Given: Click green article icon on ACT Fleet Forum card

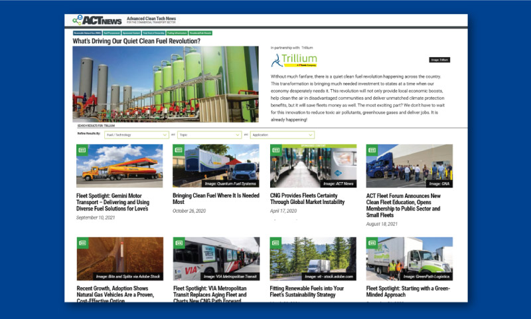Looking at the screenshot, I should pyautogui.click(x=372, y=150).
